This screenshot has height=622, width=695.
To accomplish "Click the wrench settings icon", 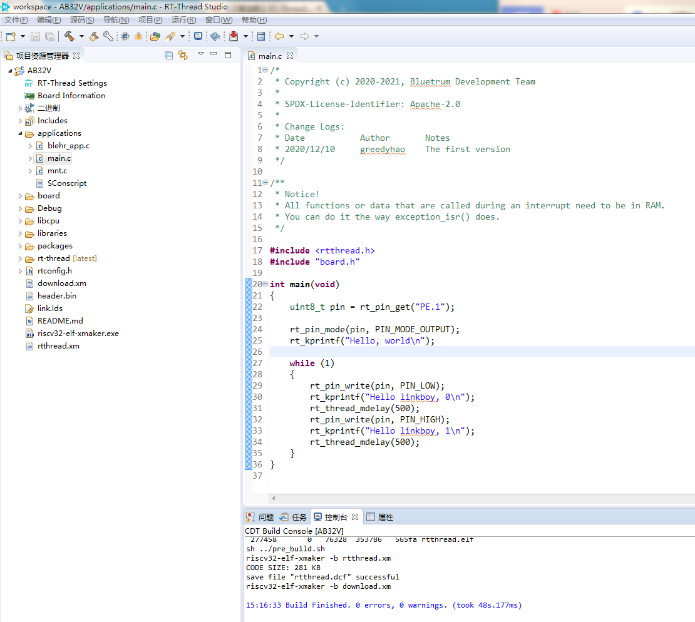I will coord(108,36).
